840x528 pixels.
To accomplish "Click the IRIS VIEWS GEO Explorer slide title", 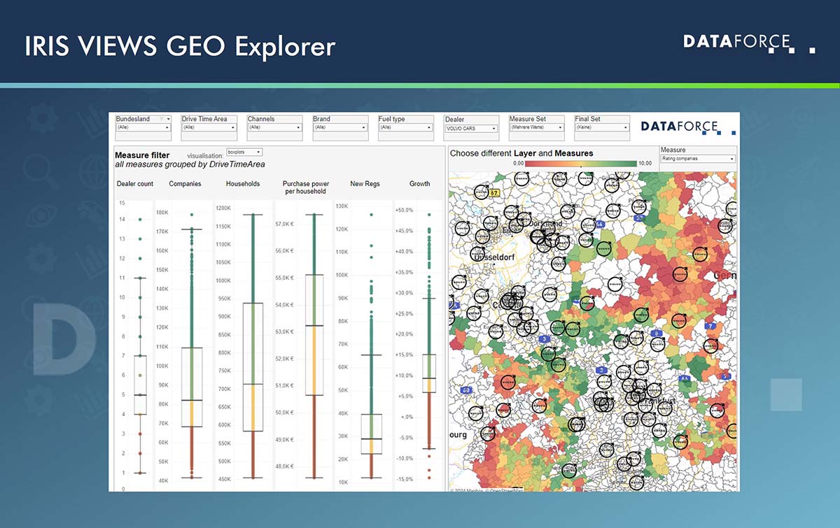I will pos(181,46).
